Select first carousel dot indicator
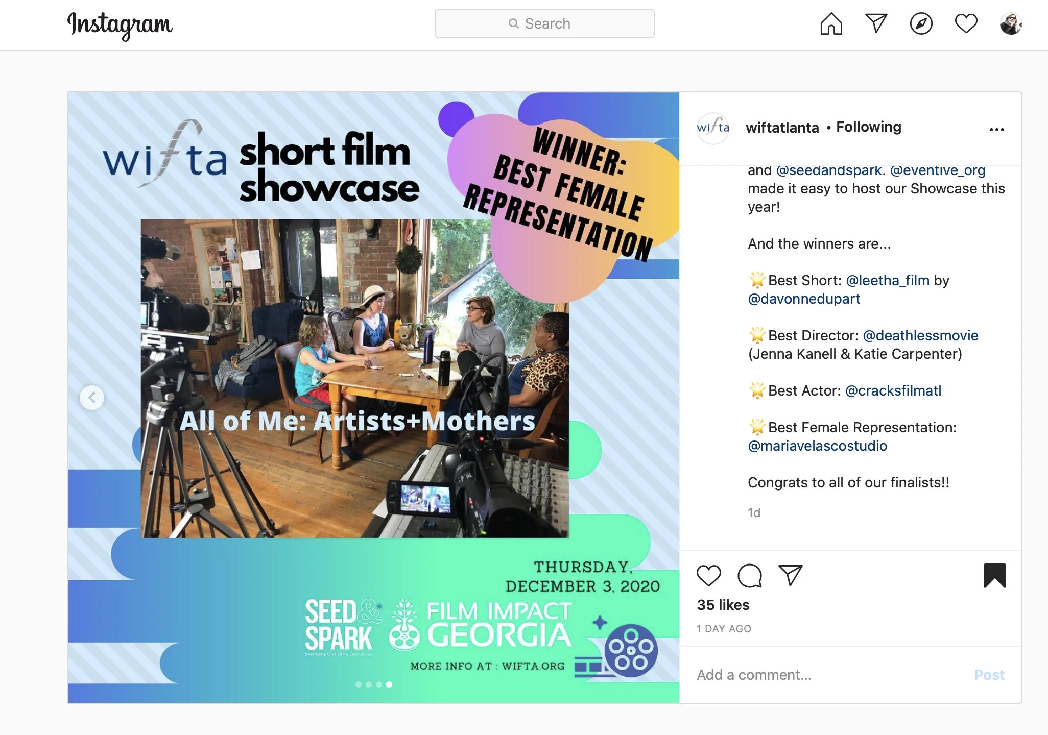The image size is (1048, 735). point(359,684)
